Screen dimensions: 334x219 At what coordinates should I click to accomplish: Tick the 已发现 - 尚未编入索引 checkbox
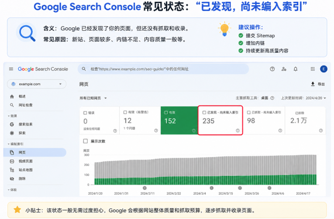click(x=204, y=113)
